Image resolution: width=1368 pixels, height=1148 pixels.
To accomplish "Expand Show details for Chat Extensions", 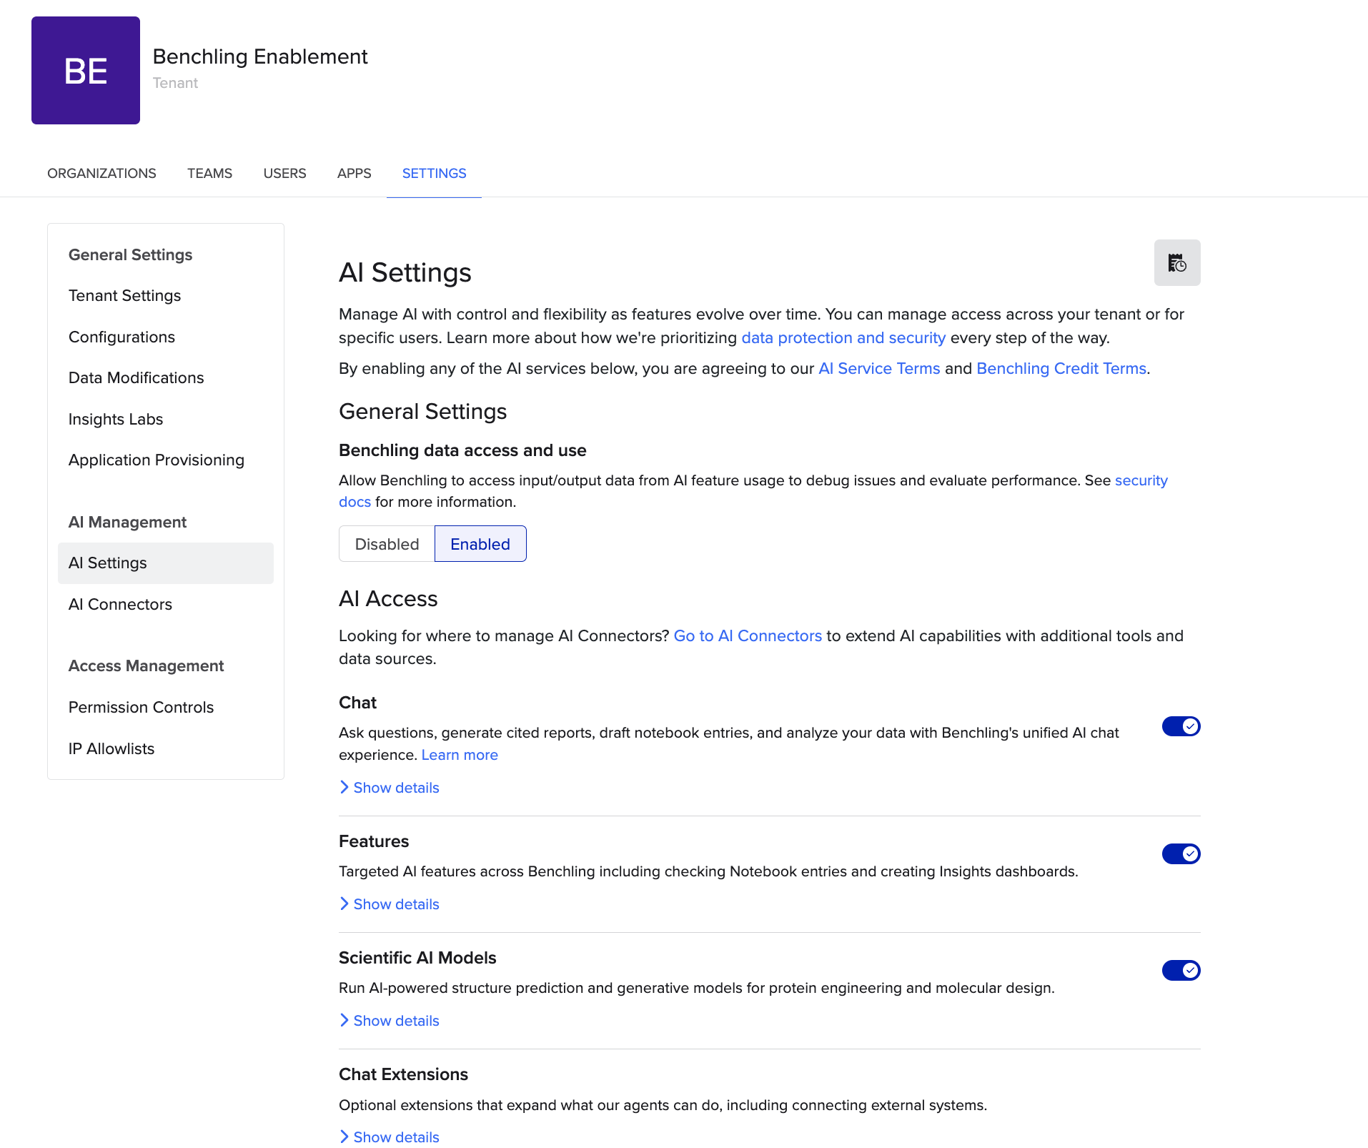I will tap(390, 1137).
